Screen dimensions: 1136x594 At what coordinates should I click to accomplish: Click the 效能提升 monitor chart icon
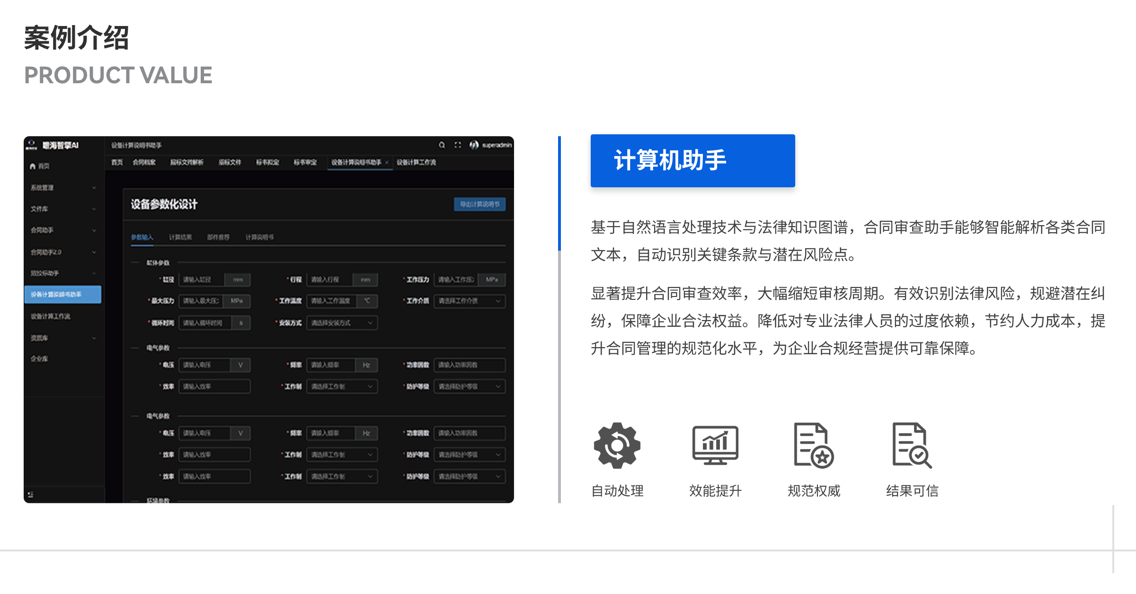pos(715,445)
